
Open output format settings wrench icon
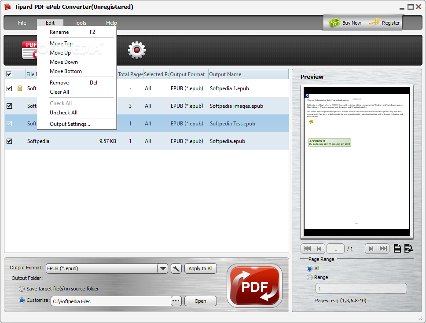[176, 269]
